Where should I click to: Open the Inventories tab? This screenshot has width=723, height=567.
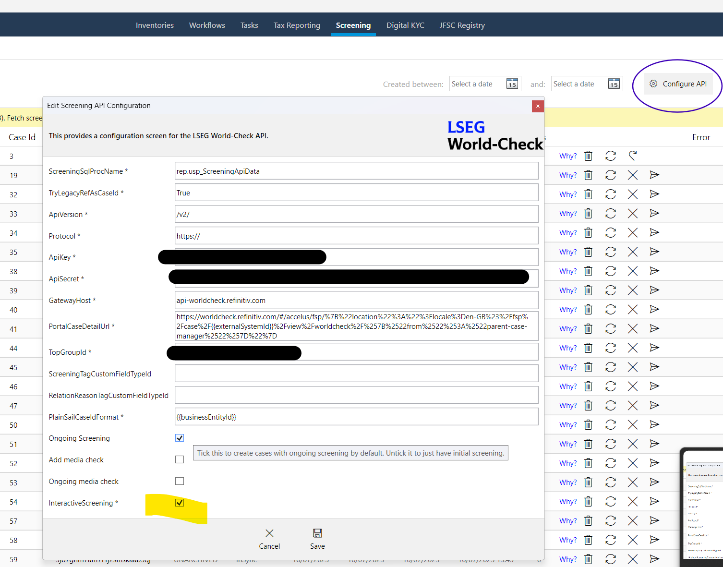click(x=155, y=25)
